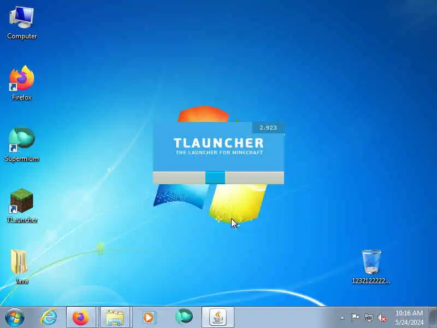Click the TLauncher splash loading progress bar
The image size is (437, 328).
(218, 178)
